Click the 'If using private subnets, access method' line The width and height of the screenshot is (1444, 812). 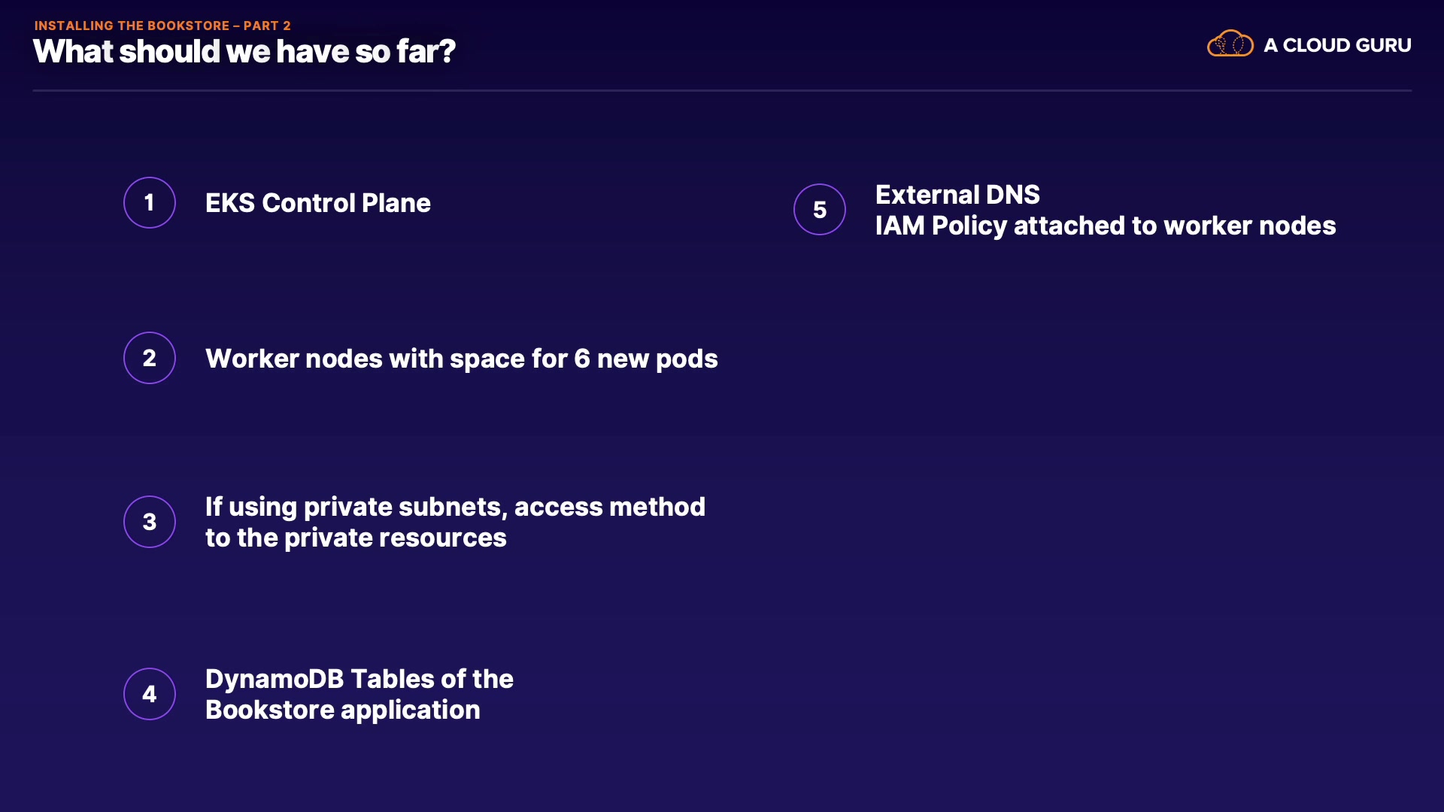click(455, 507)
